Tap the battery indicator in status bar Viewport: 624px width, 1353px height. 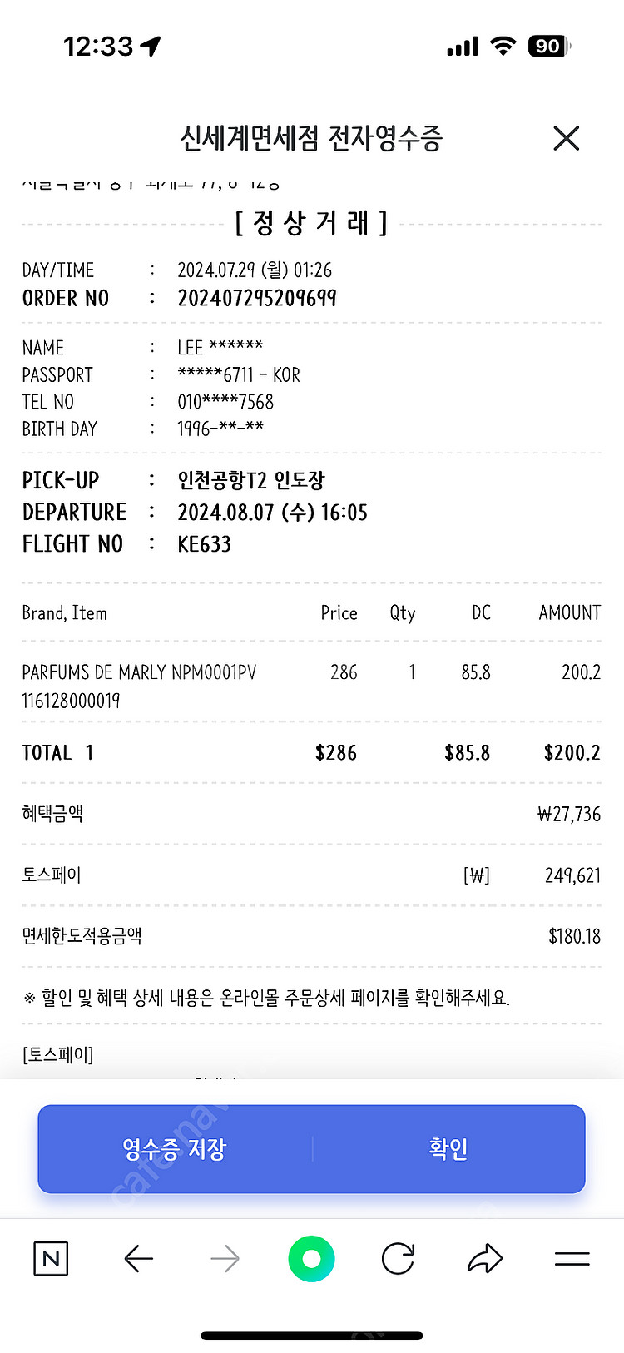tap(548, 46)
